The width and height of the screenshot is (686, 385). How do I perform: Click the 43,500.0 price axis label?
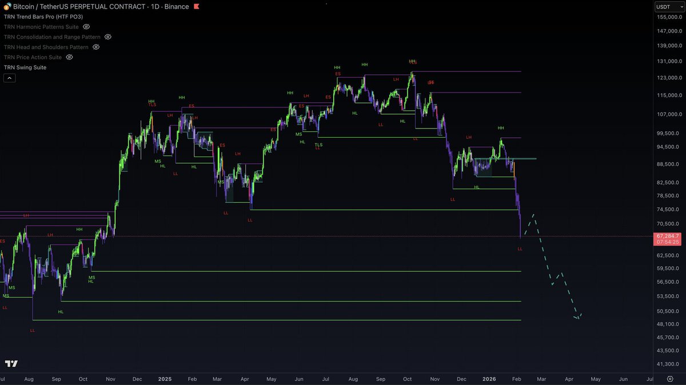coord(668,350)
